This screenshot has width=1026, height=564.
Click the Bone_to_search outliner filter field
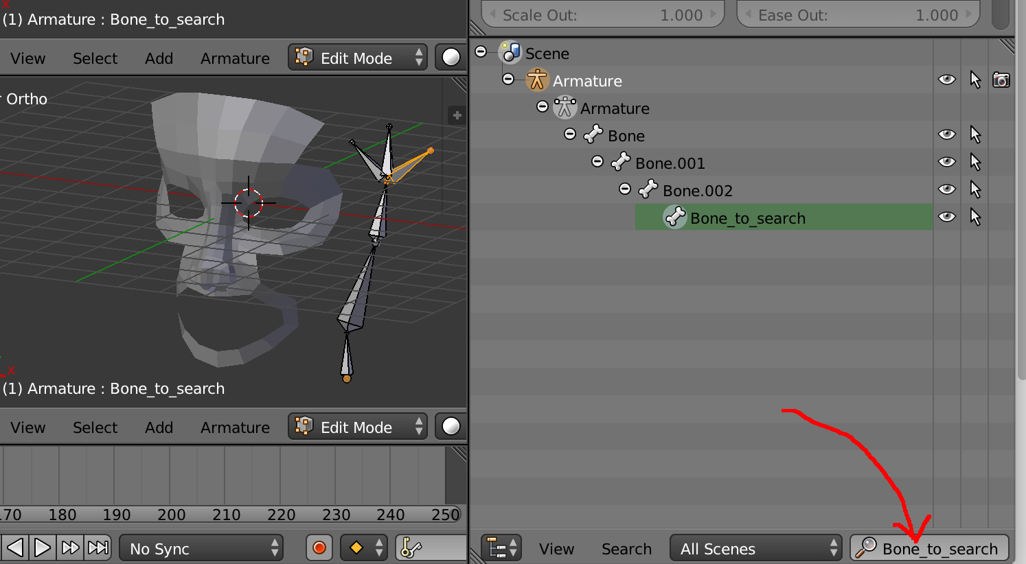point(930,548)
